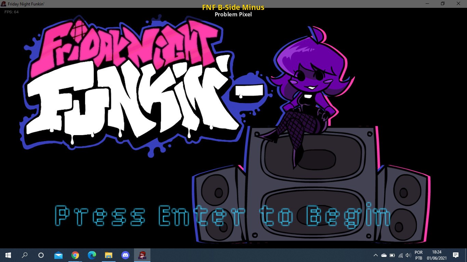Click the Press Enter to Begin text

222,216
